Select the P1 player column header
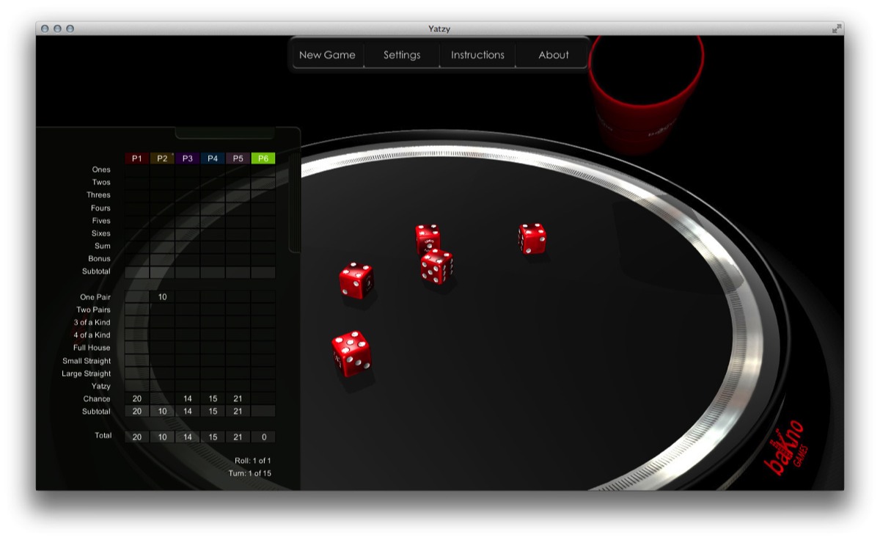Image resolution: width=880 pixels, height=540 pixels. [137, 158]
